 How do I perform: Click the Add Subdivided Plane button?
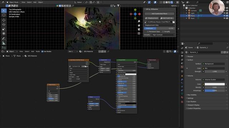click(159, 14)
